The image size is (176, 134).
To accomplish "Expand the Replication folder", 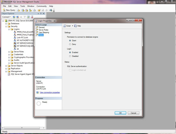I will point(6,69).
